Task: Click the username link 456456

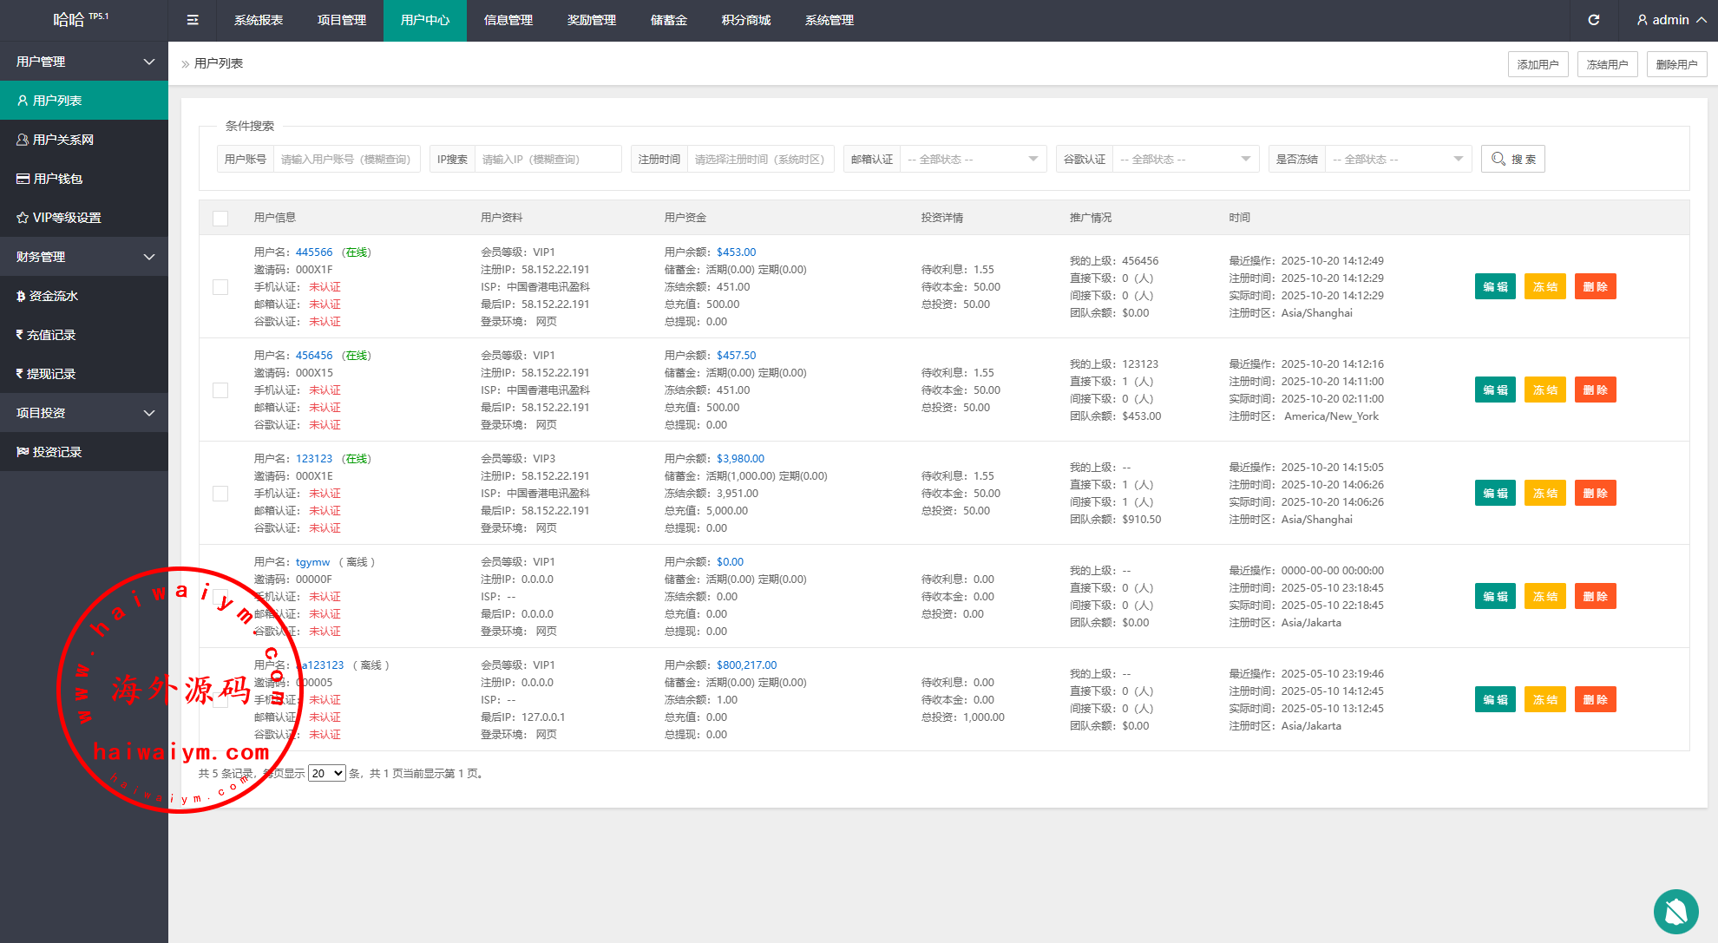Action: pyautogui.click(x=314, y=356)
